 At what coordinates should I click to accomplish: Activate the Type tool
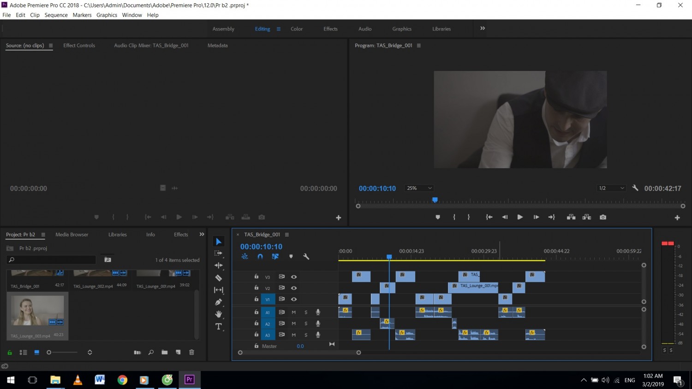click(x=219, y=327)
